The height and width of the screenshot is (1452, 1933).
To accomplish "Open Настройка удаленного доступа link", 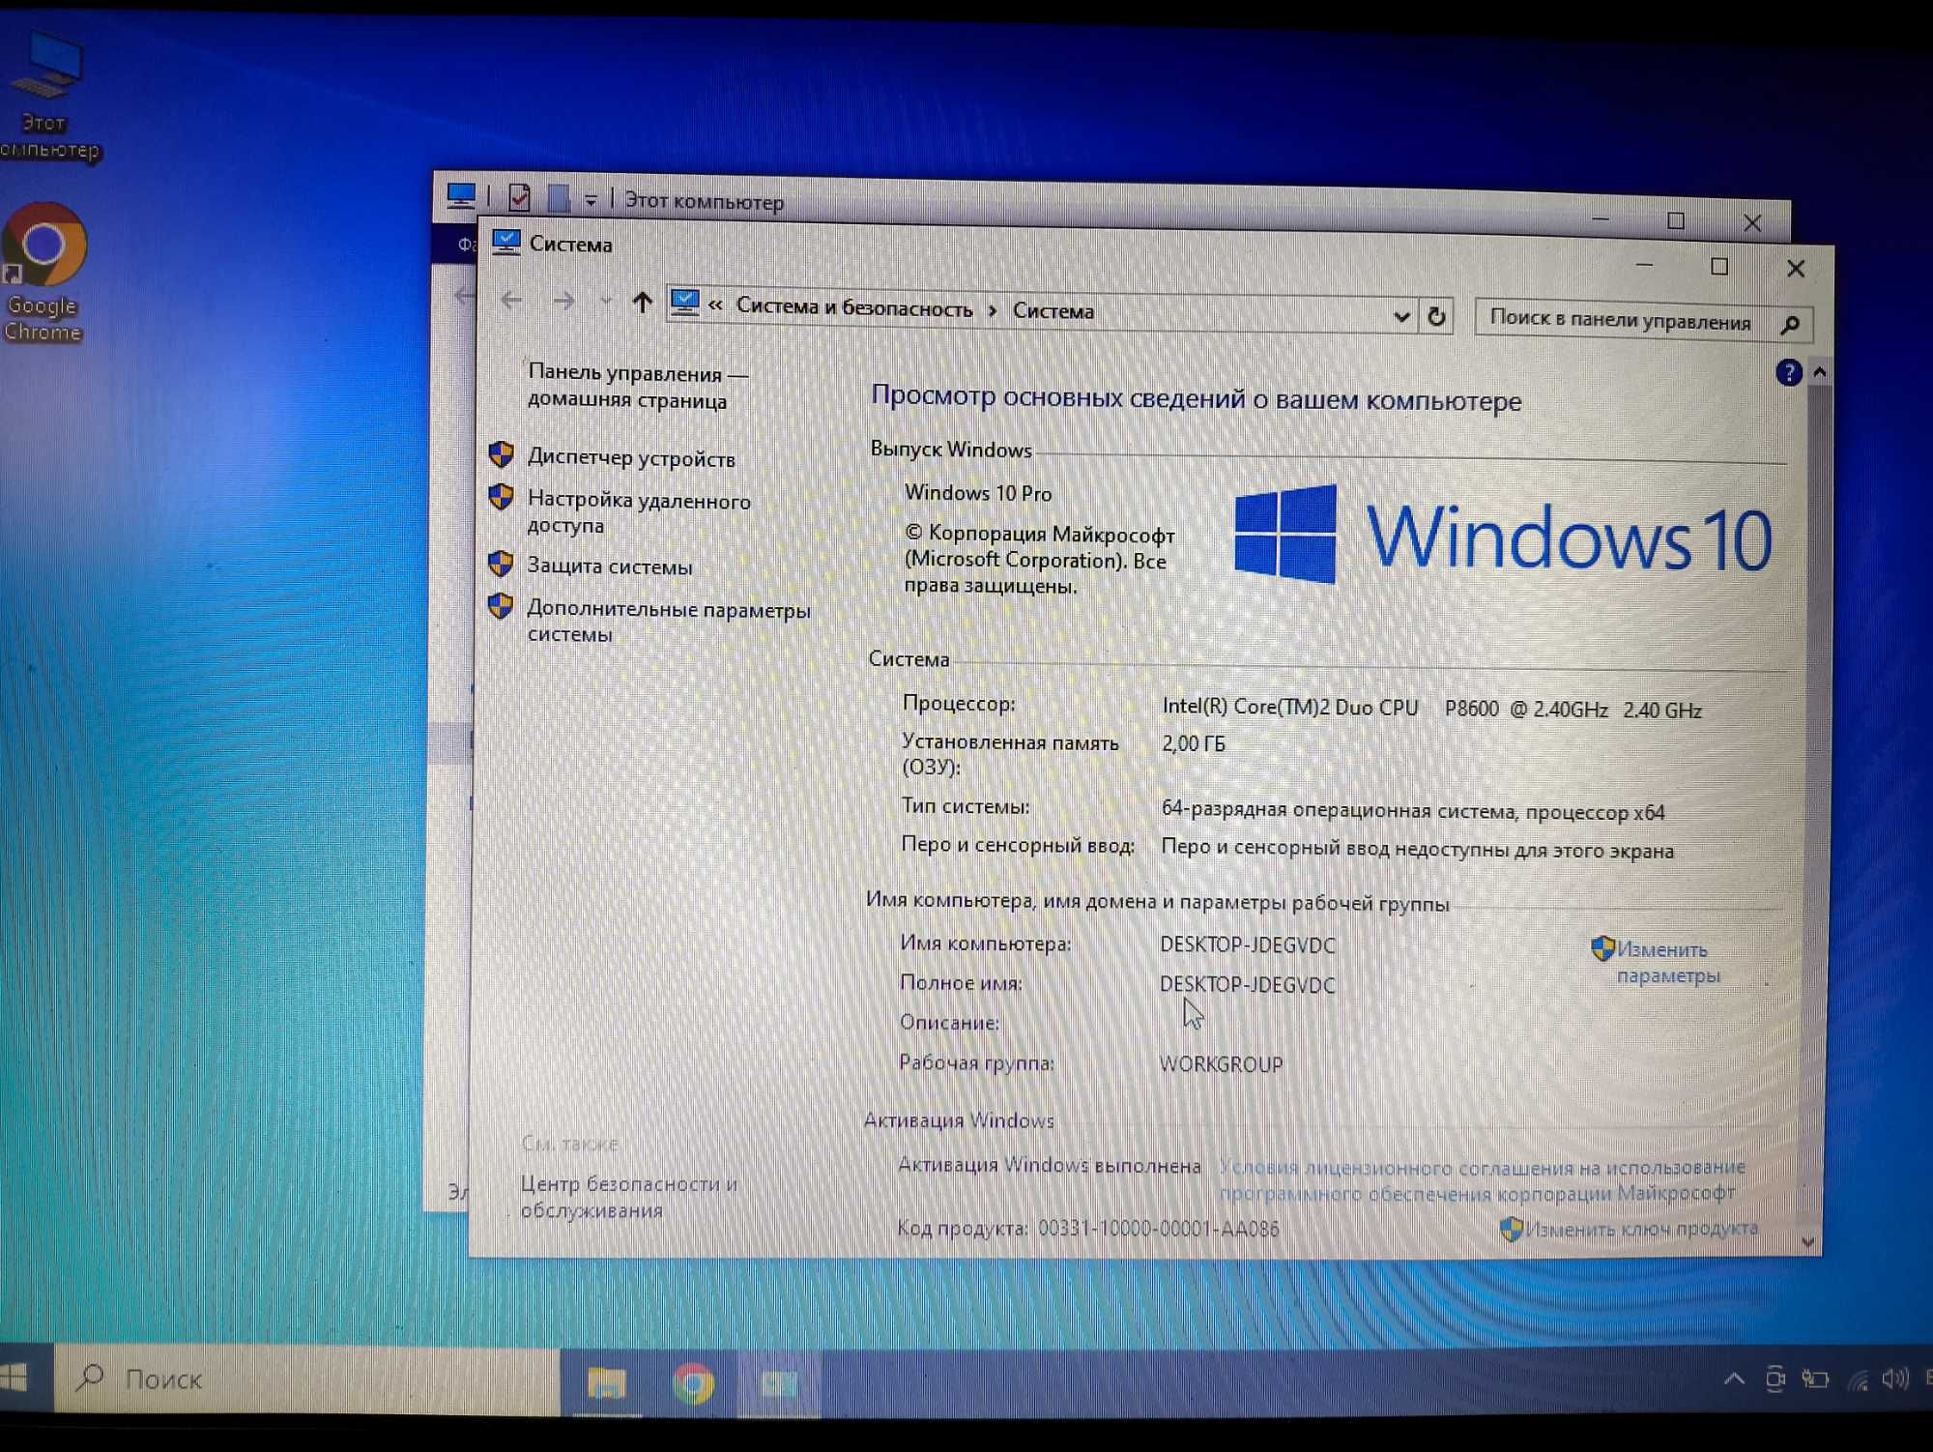I will [638, 512].
